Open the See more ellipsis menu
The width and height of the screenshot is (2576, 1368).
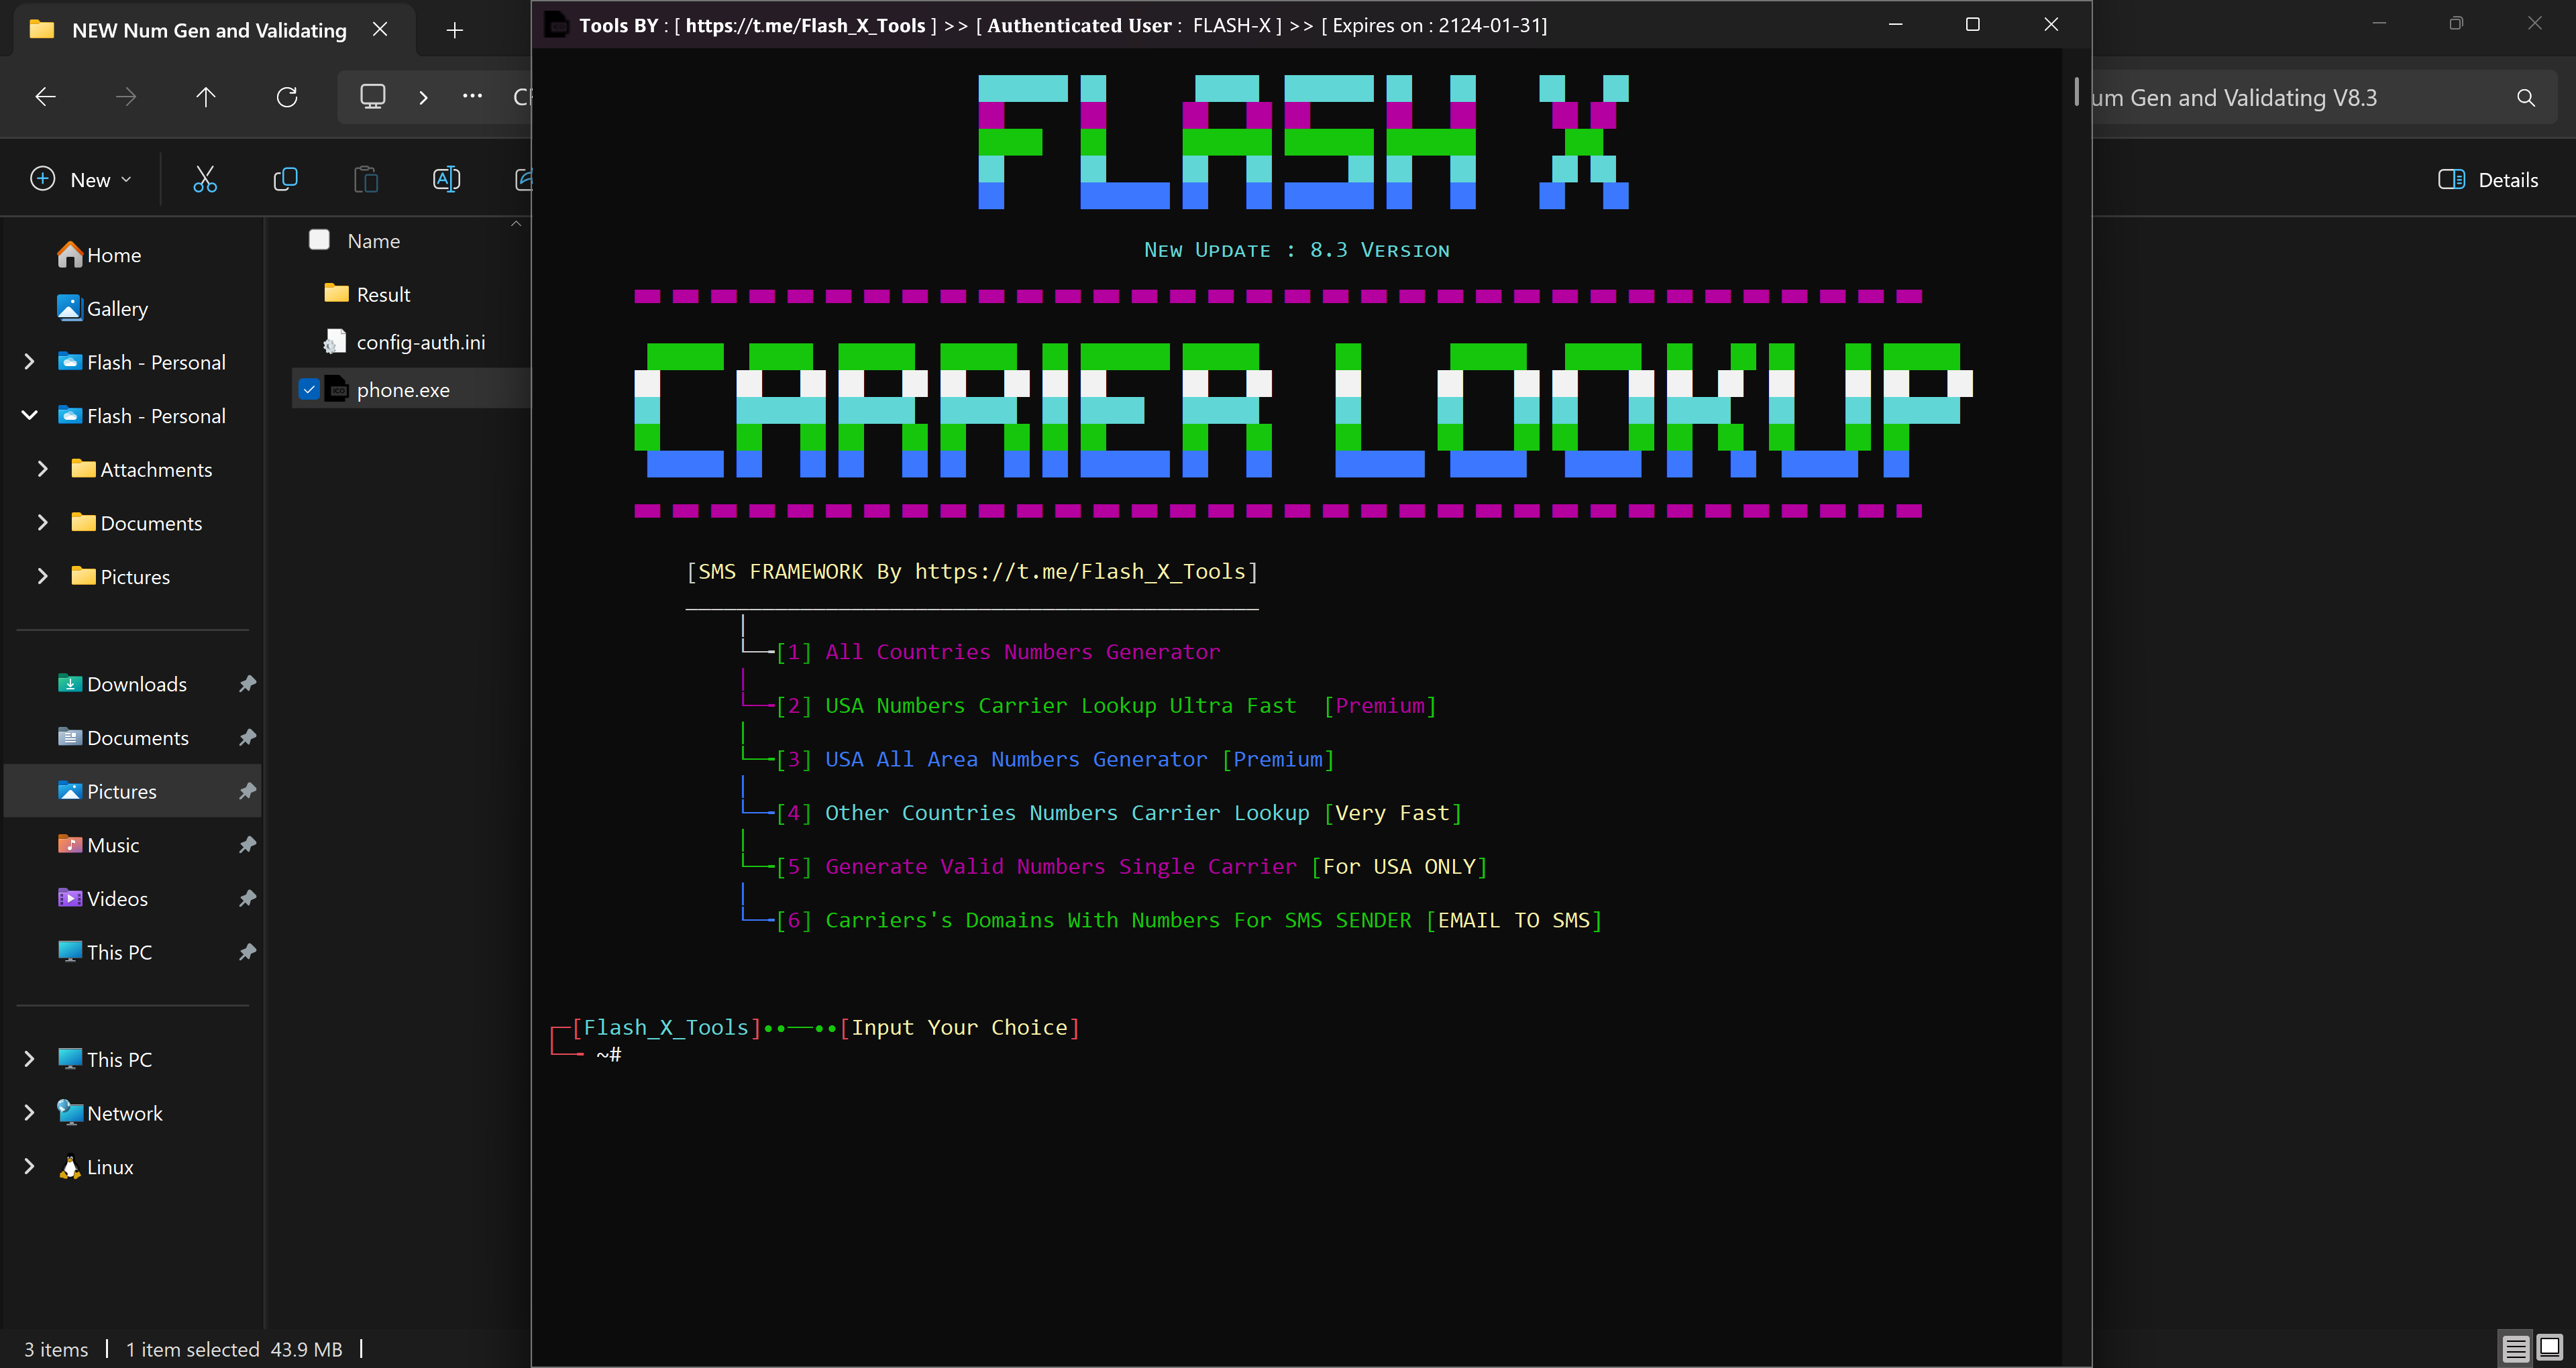click(471, 96)
